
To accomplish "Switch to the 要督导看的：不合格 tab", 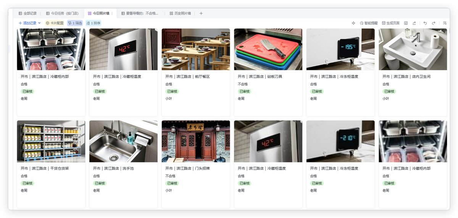I will tap(140, 13).
